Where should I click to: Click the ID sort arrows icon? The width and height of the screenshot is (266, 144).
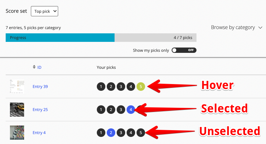click(x=34, y=67)
